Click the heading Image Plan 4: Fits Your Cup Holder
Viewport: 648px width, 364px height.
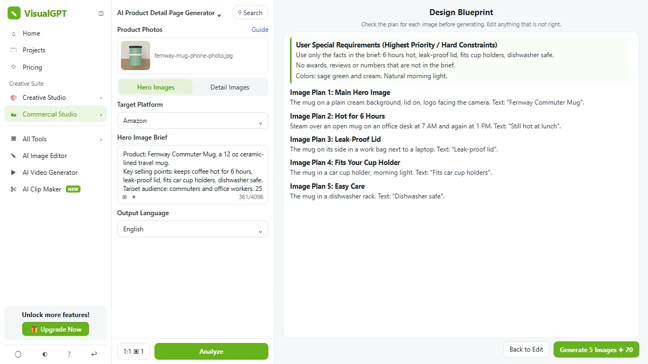[345, 162]
